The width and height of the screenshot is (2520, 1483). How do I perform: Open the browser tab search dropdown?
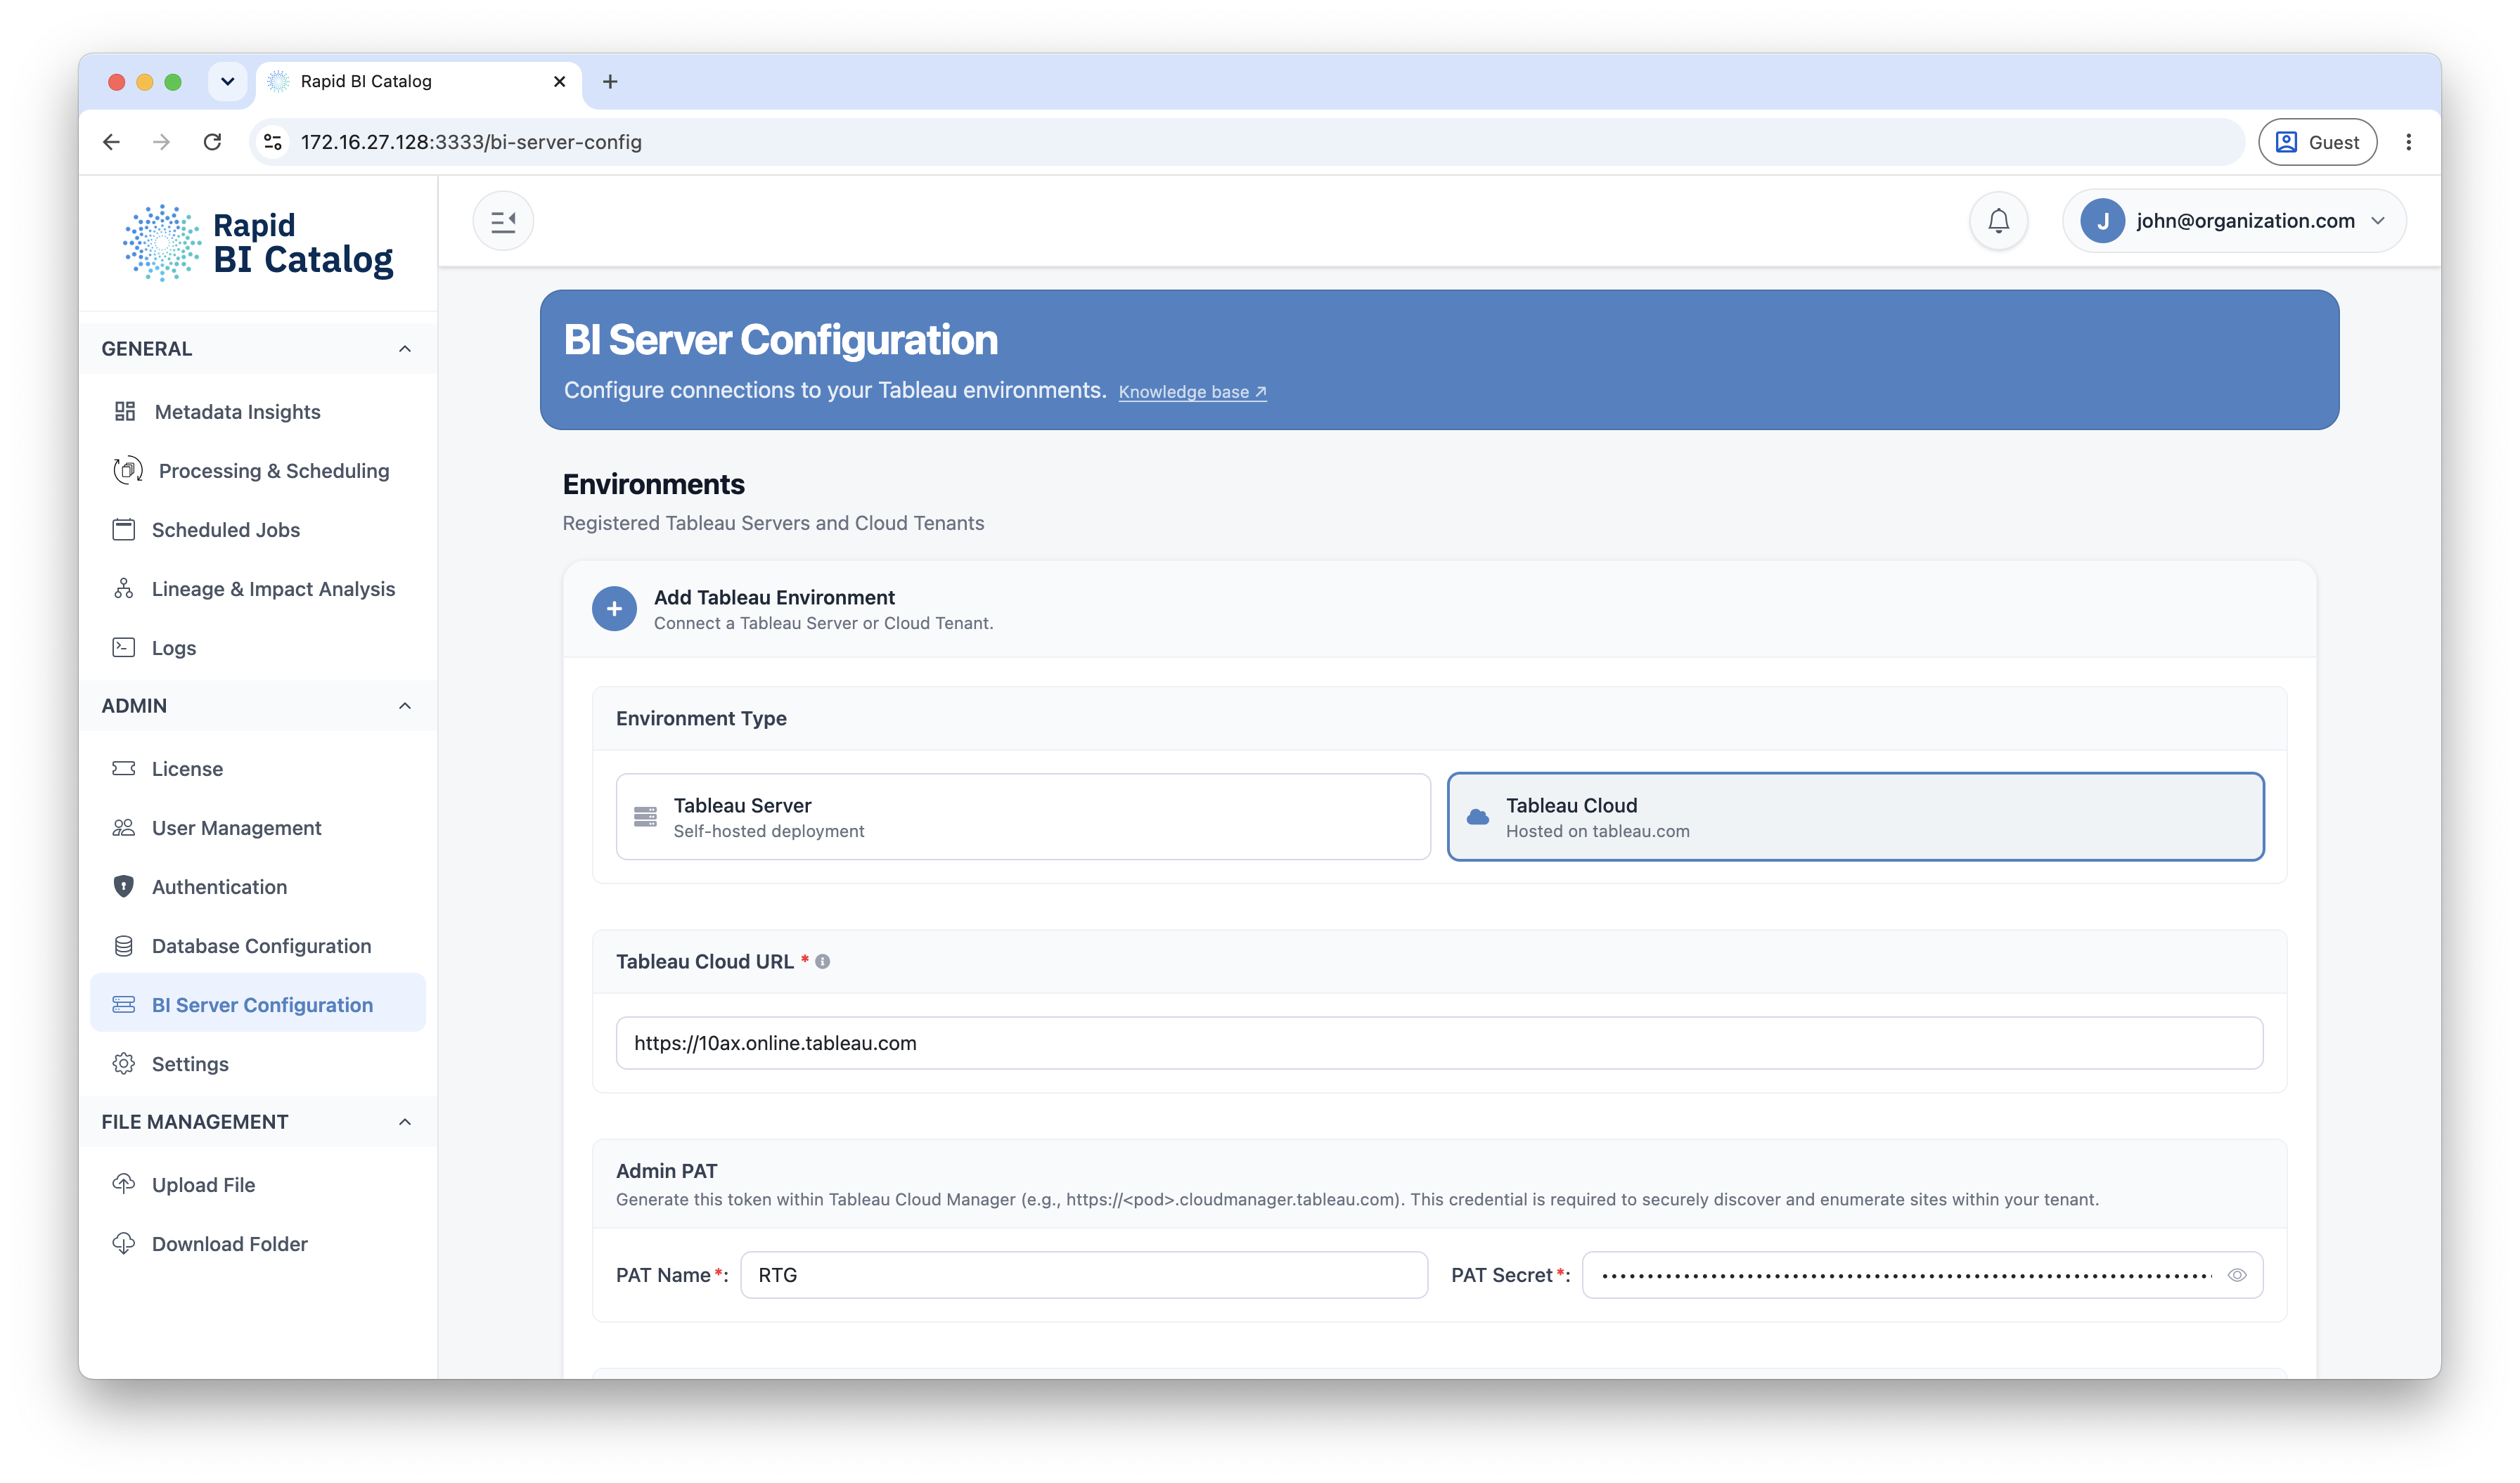tap(227, 81)
